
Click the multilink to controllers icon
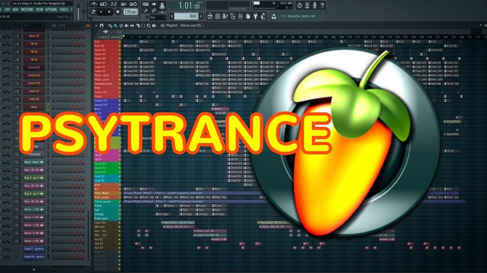[154, 10]
